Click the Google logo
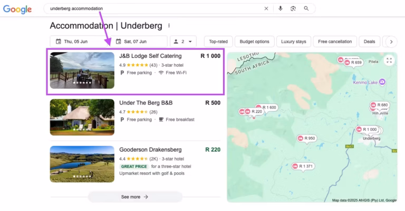The width and height of the screenshot is (405, 211). coord(17,9)
